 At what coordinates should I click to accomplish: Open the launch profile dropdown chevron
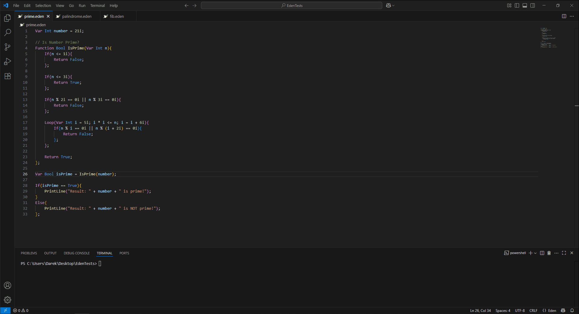tap(535, 253)
